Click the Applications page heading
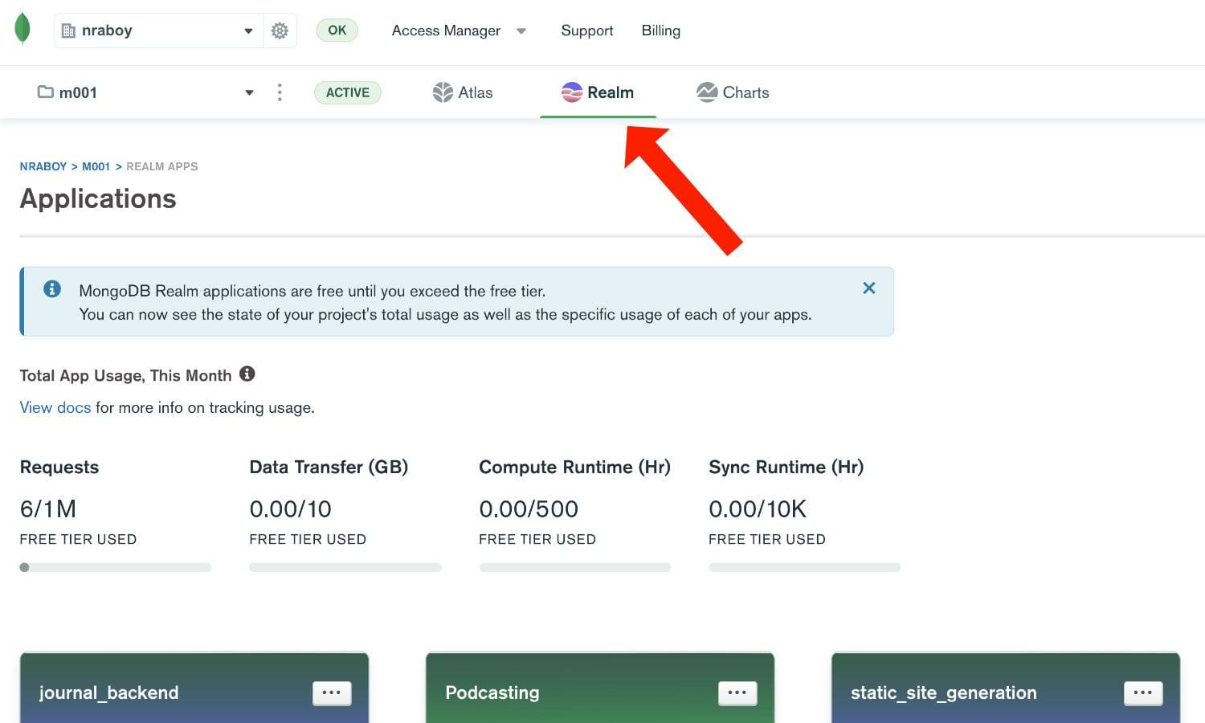Image resolution: width=1205 pixels, height=723 pixels. click(98, 198)
